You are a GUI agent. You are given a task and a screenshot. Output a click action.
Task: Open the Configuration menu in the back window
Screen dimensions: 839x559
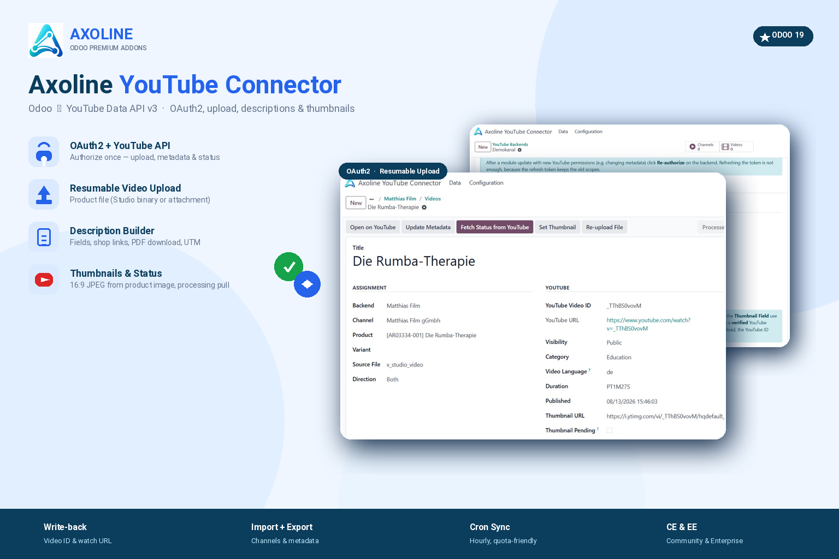point(588,132)
